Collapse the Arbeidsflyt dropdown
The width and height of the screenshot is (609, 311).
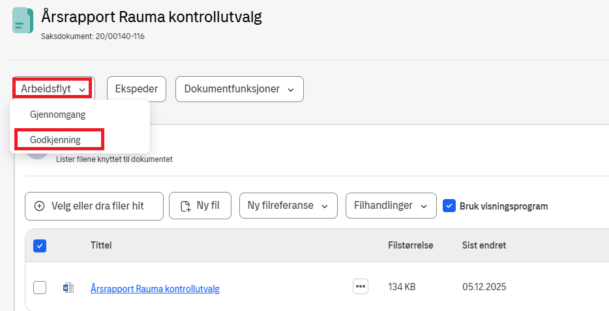tap(53, 89)
